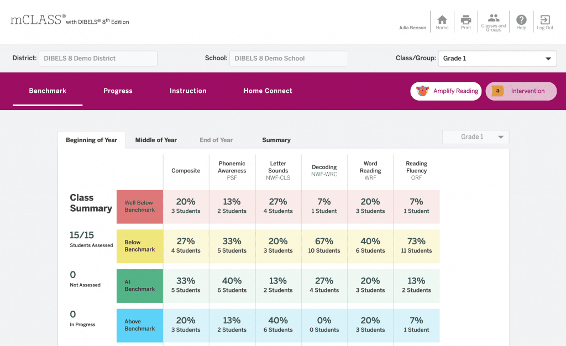Screen dimensions: 566x346
Task: Click the 0 In Progress count
Action: [83, 318]
